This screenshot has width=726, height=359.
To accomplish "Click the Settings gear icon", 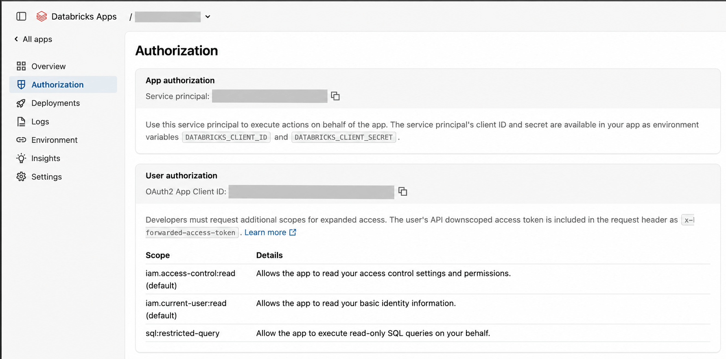I will tap(21, 177).
